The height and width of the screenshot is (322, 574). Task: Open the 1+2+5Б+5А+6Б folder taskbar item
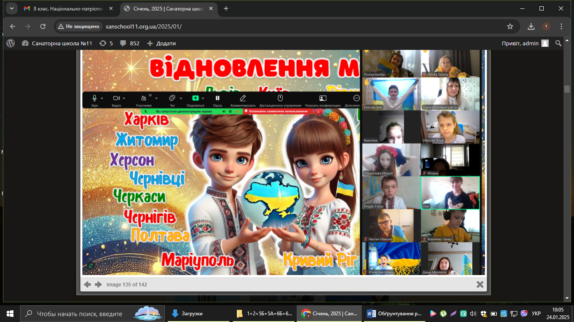click(264, 314)
